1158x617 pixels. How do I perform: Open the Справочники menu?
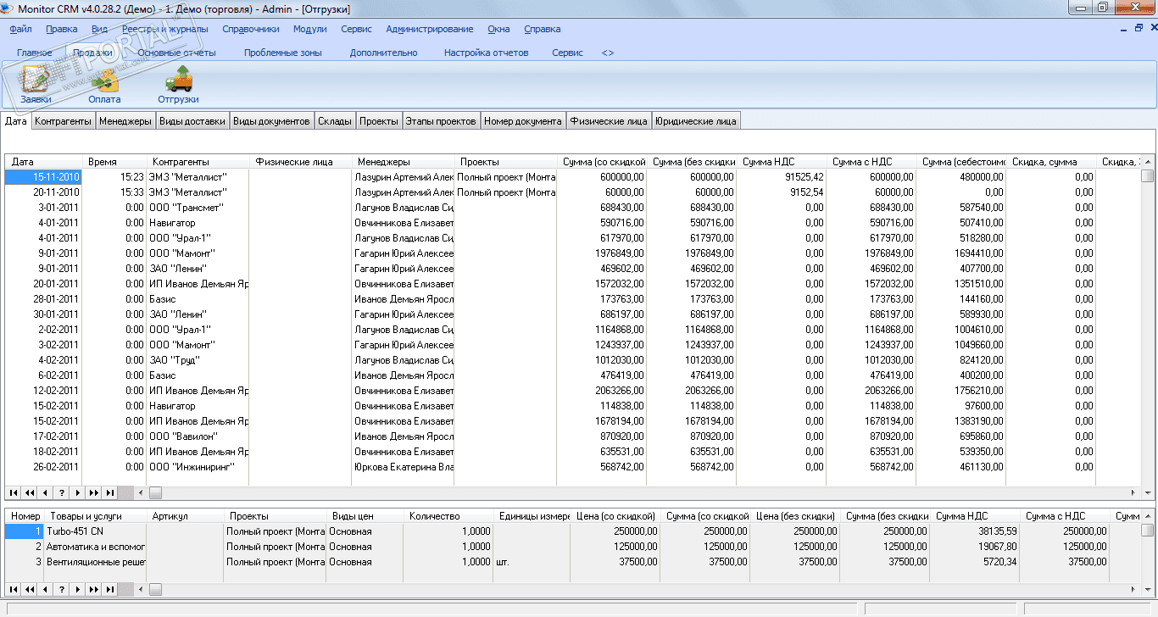tap(250, 29)
